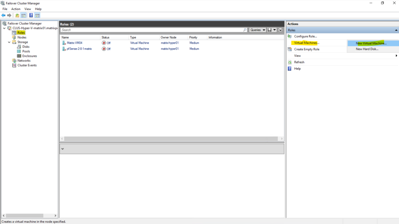Click the Back arrow toolbar icon

[4, 16]
